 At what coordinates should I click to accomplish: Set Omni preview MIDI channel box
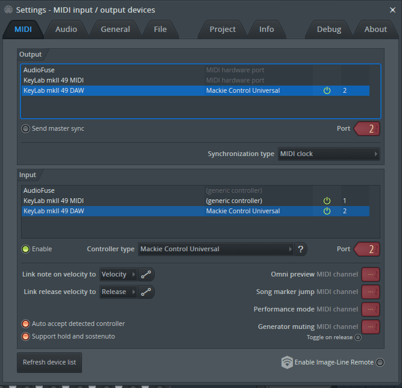(371, 275)
